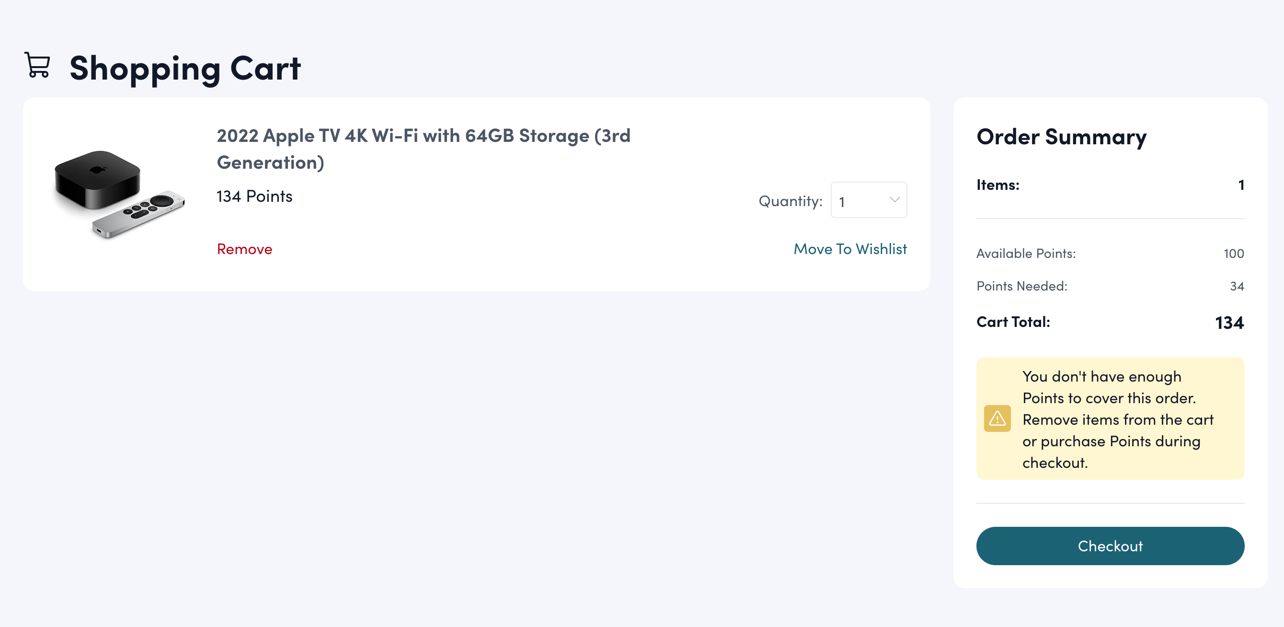Click the warning triangle icon in the alert
The width and height of the screenshot is (1284, 627).
pos(997,419)
